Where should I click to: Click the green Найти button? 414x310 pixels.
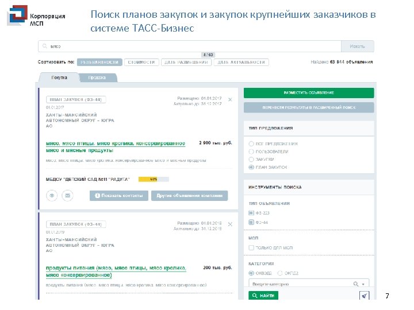point(263,295)
